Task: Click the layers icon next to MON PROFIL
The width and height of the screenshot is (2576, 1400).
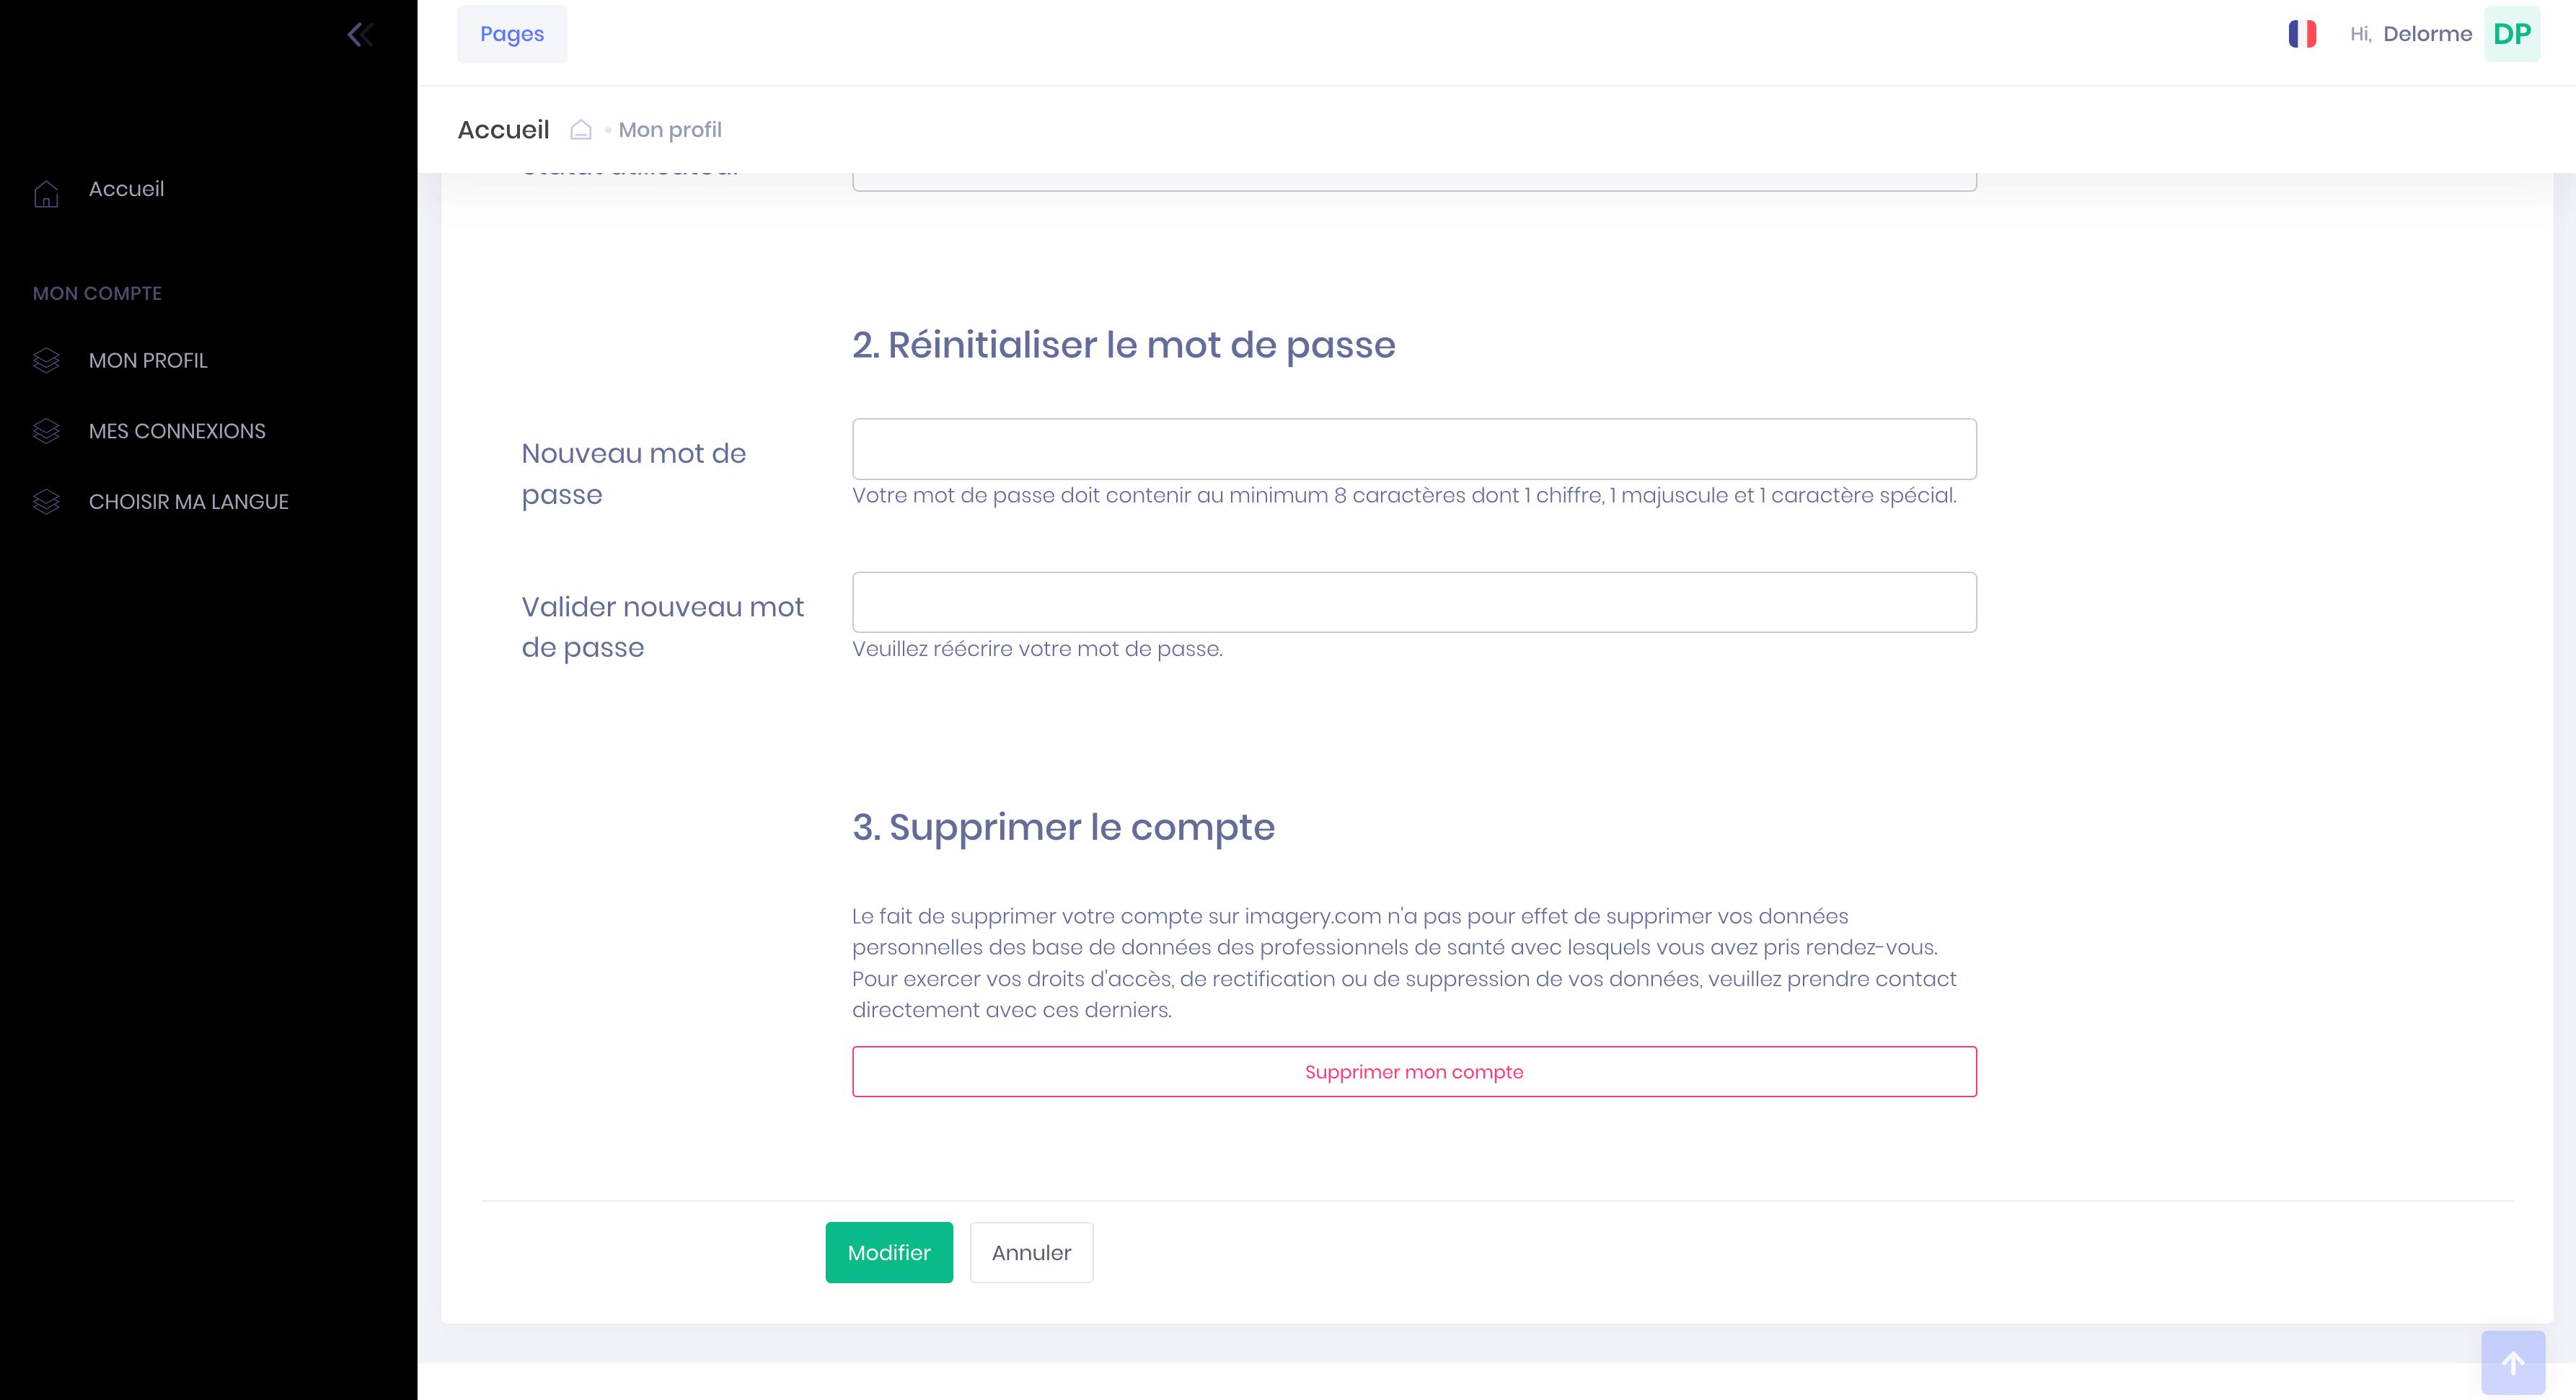Action: (46, 360)
